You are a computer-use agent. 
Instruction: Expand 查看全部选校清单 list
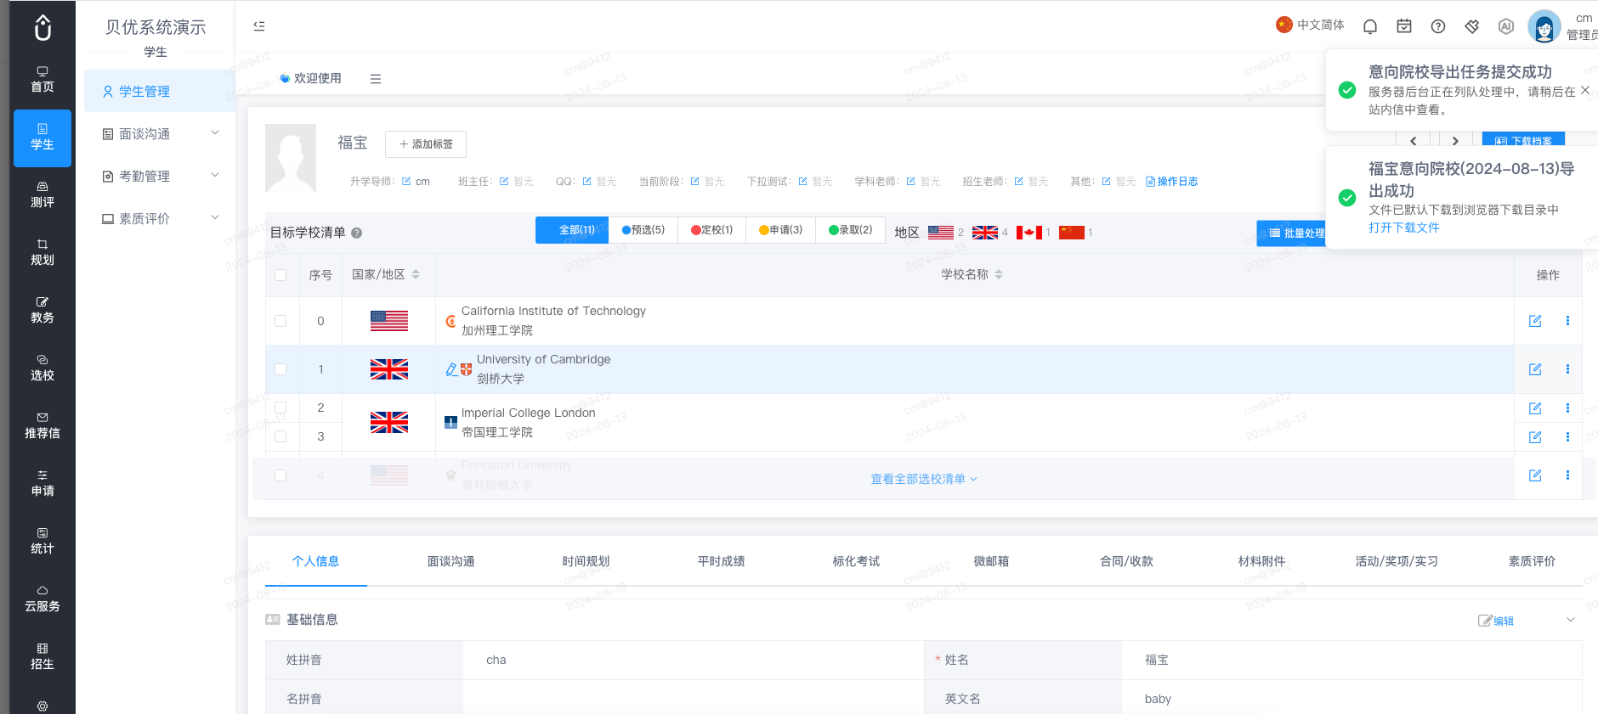(x=924, y=479)
